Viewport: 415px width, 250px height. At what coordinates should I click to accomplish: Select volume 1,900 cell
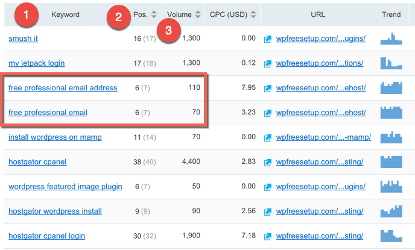click(x=191, y=236)
